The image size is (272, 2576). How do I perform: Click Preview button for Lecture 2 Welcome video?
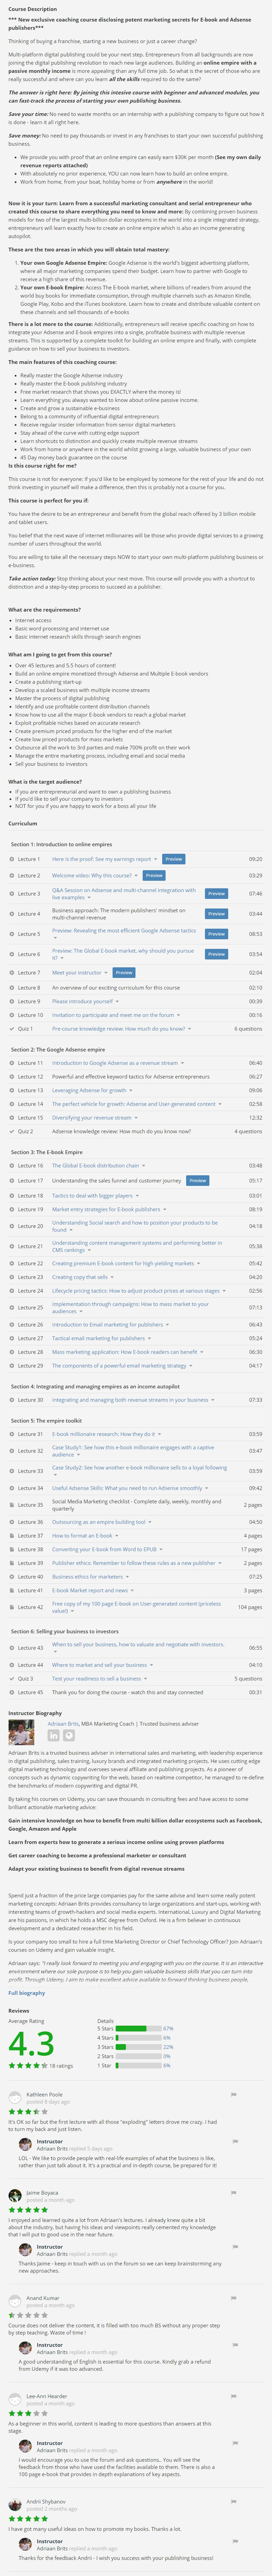pos(154,875)
